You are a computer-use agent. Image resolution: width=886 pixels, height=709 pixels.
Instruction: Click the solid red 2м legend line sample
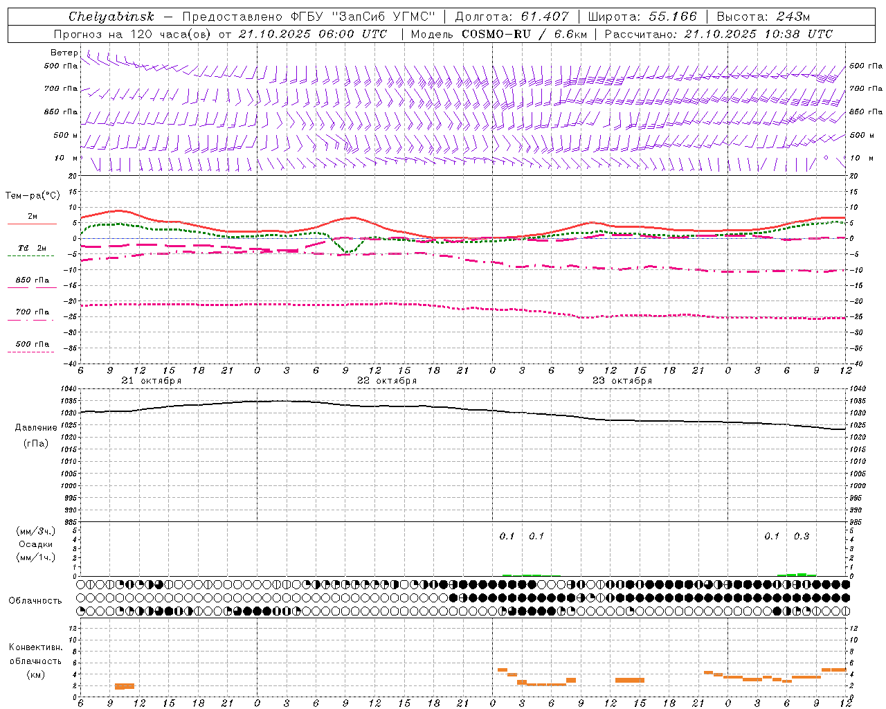coord(33,224)
